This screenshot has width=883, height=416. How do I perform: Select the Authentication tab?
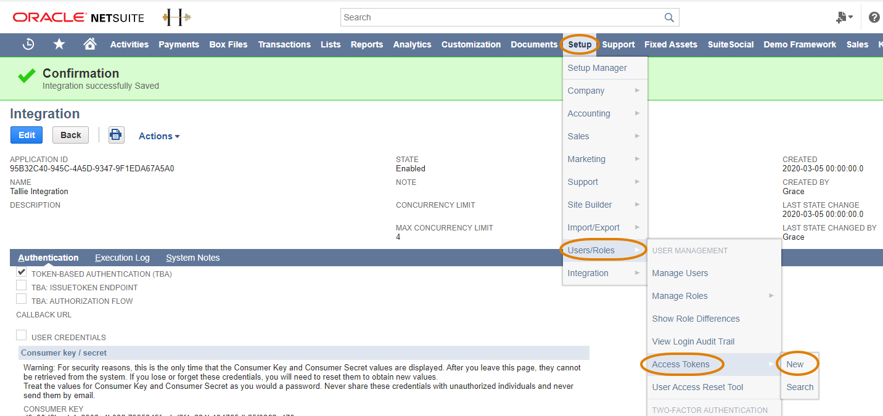tap(48, 258)
